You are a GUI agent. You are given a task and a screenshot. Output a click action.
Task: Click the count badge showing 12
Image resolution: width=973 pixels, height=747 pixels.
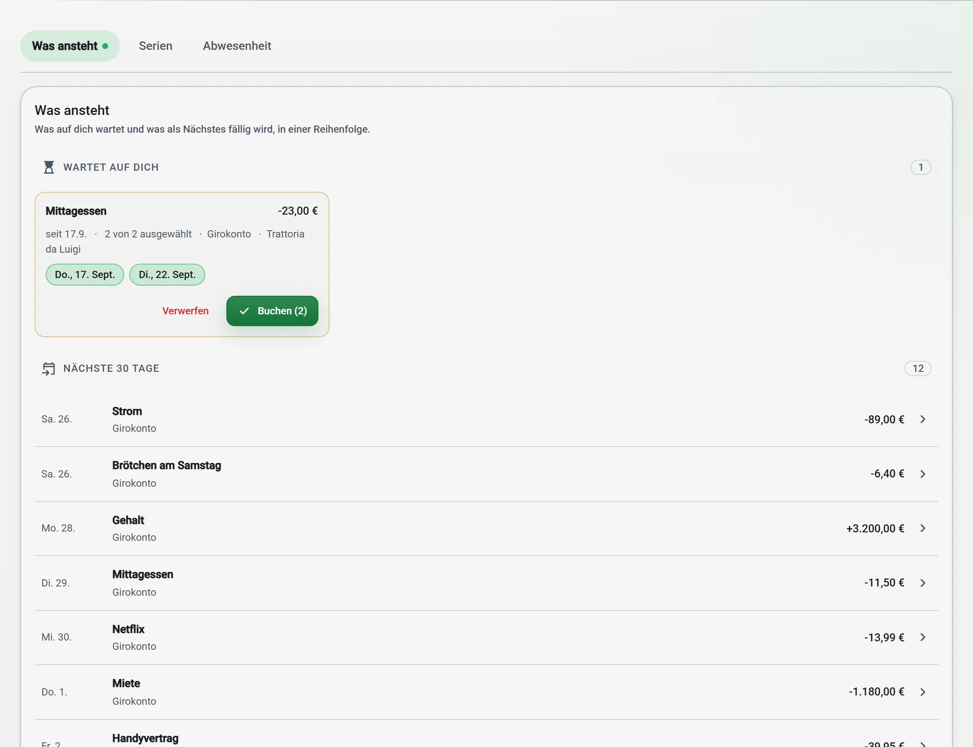coord(918,368)
